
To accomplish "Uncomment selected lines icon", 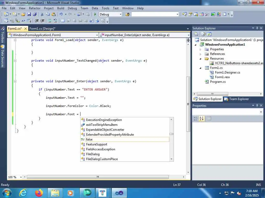I will 55,21.
